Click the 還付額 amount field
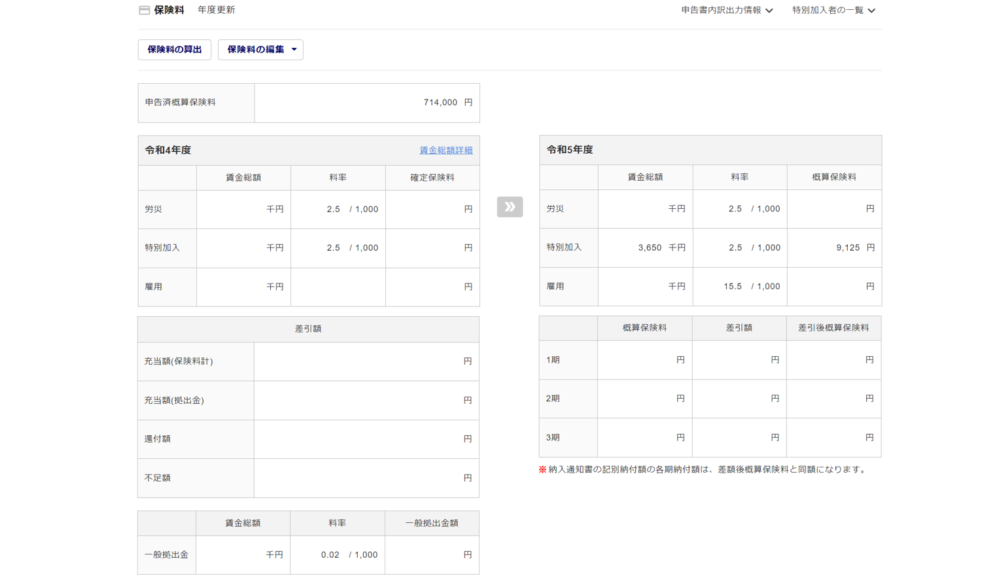 (366, 439)
